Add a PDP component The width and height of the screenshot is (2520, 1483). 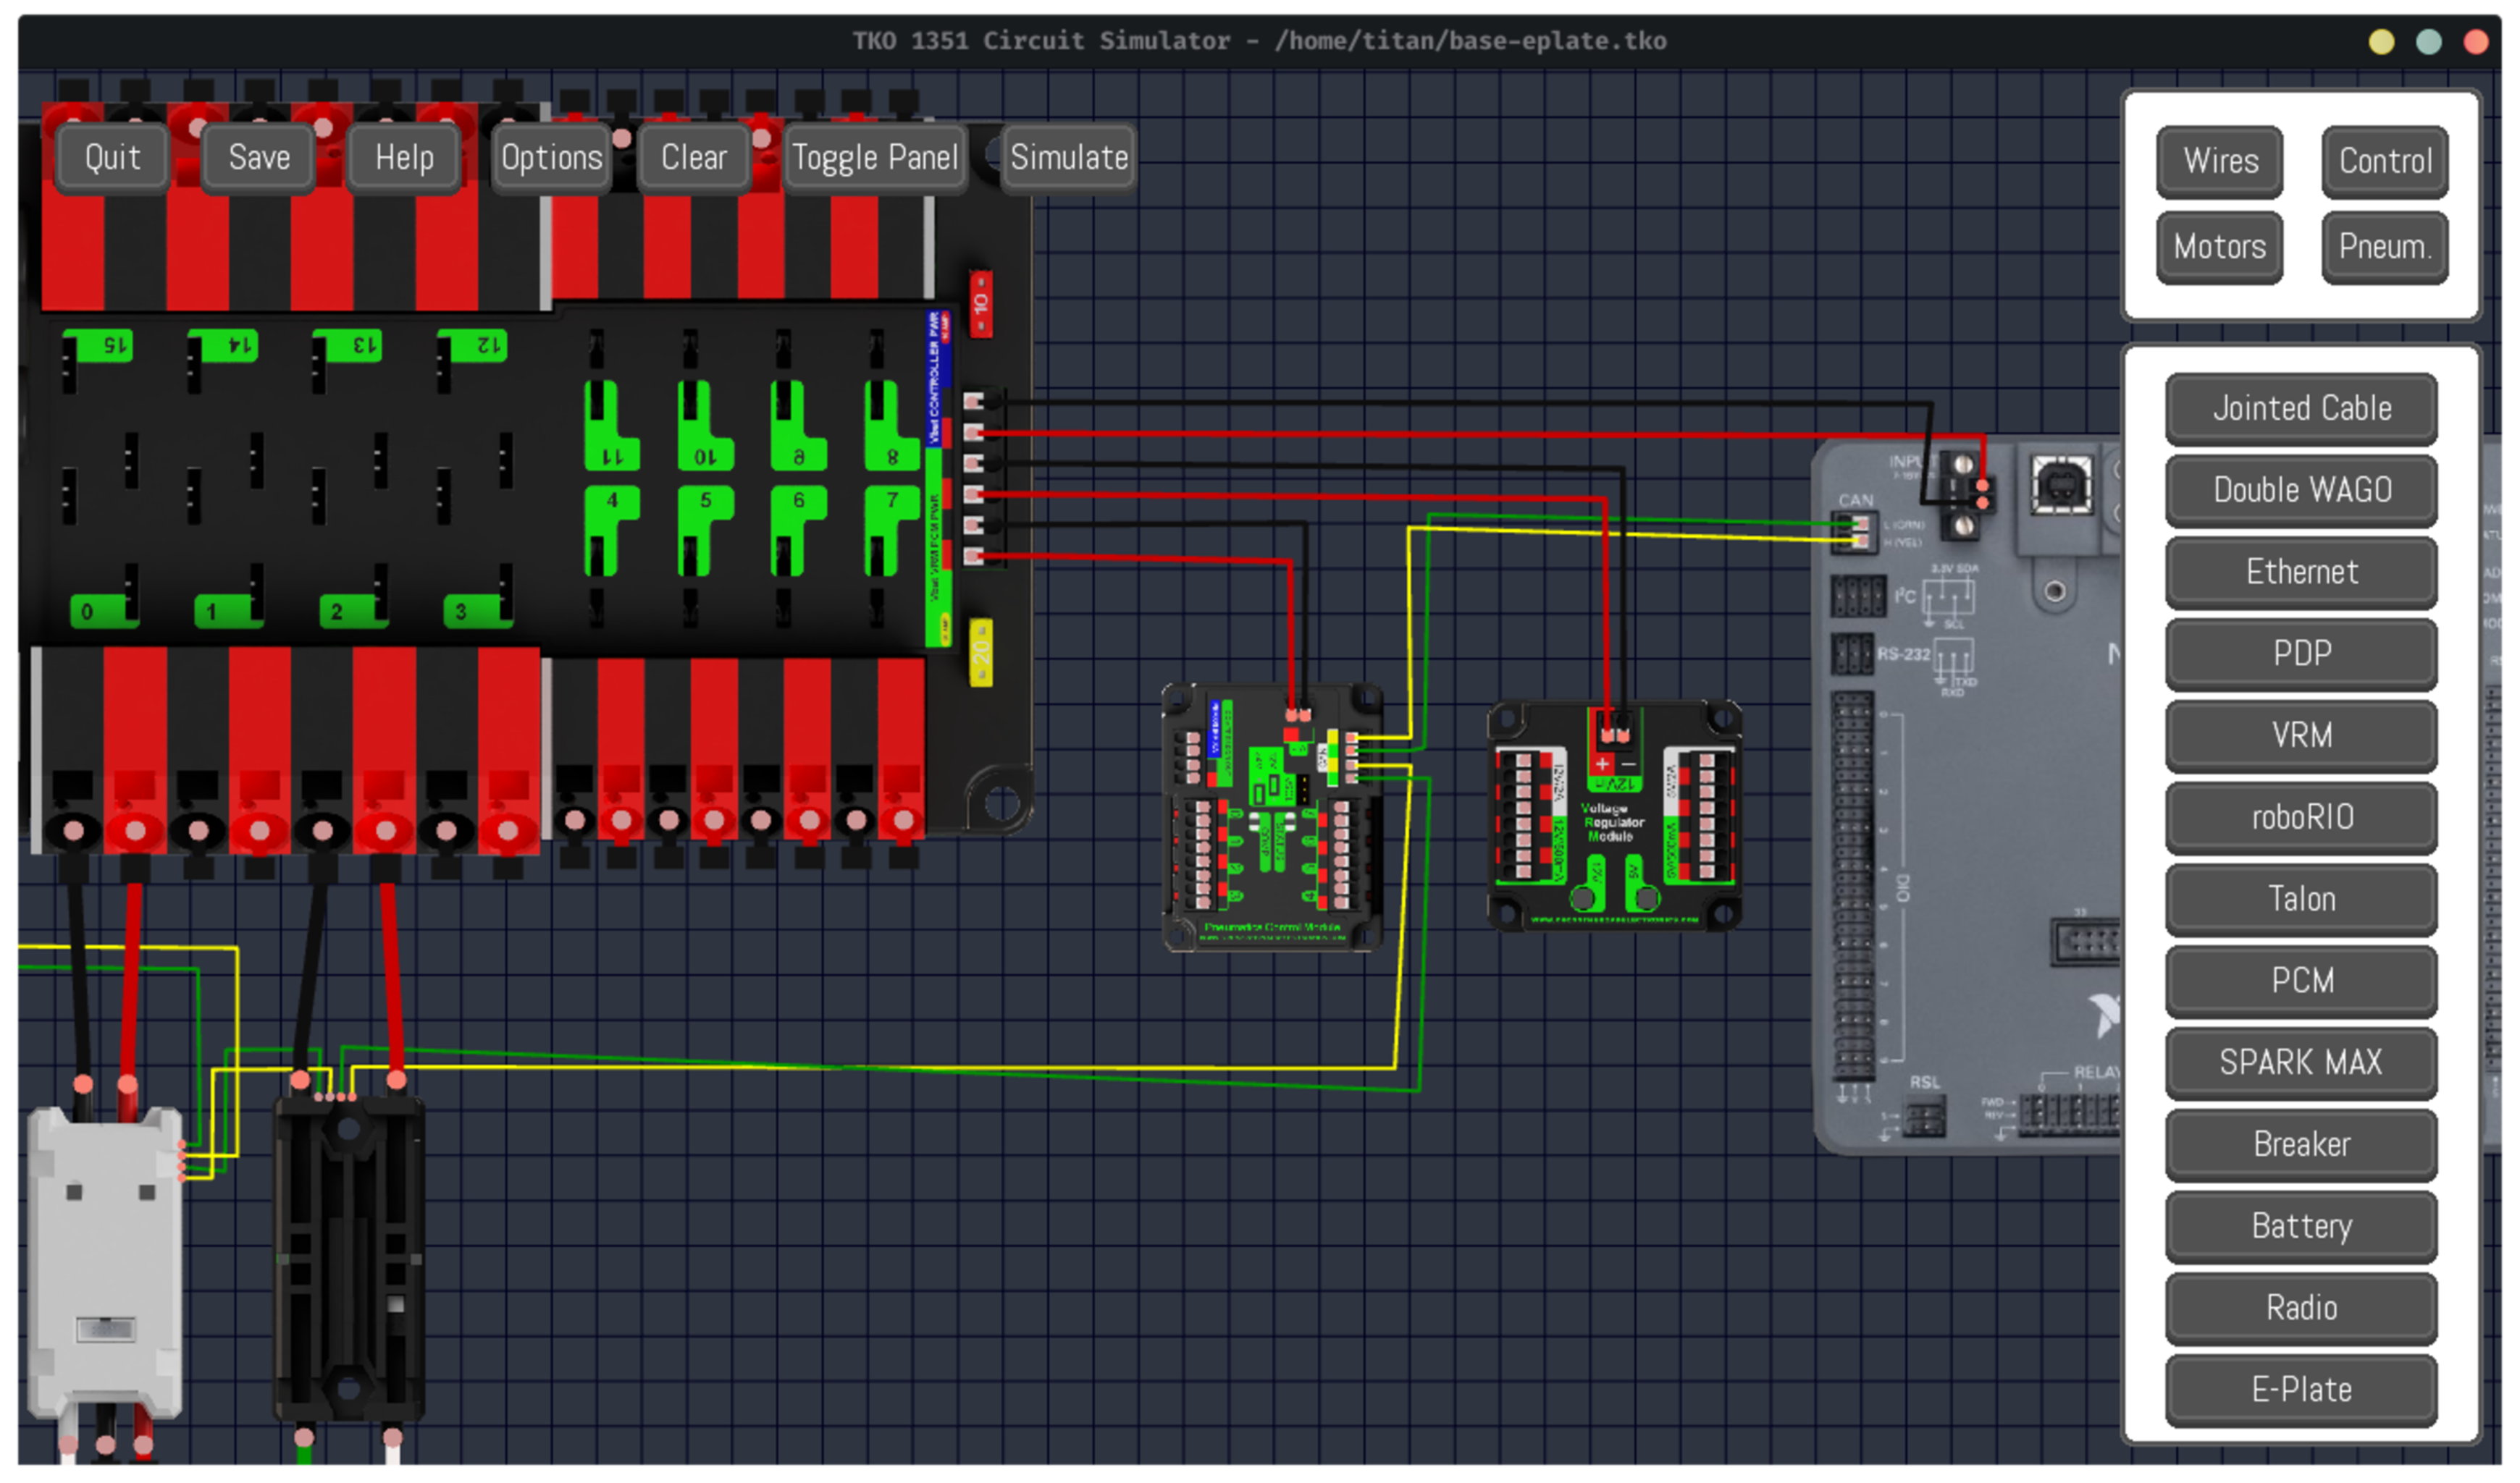[2302, 656]
